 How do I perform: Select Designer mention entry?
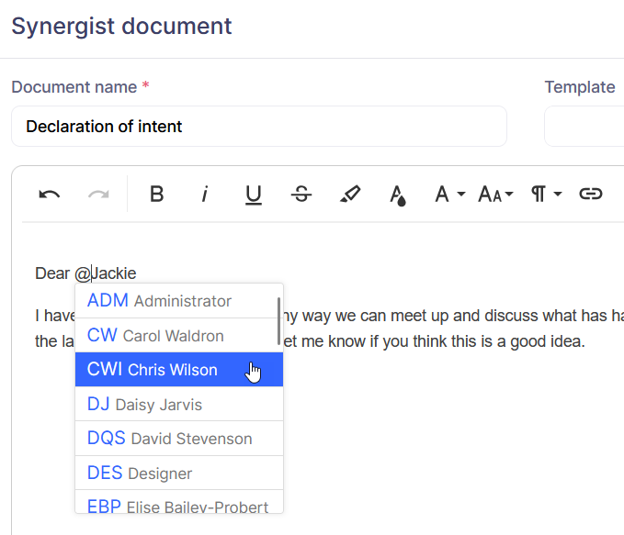pyautogui.click(x=175, y=474)
